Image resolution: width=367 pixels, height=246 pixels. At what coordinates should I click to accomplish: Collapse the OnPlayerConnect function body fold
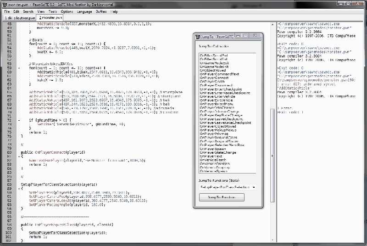click(18, 157)
